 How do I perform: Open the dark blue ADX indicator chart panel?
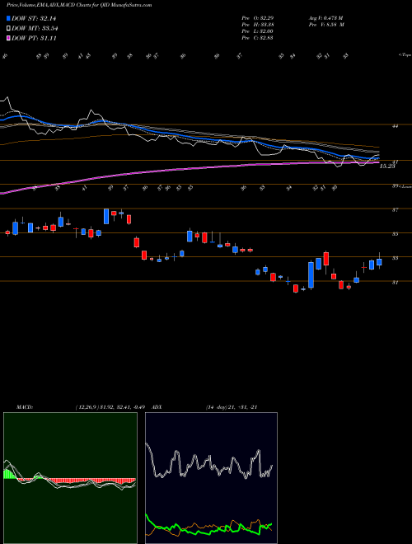pos(211,478)
